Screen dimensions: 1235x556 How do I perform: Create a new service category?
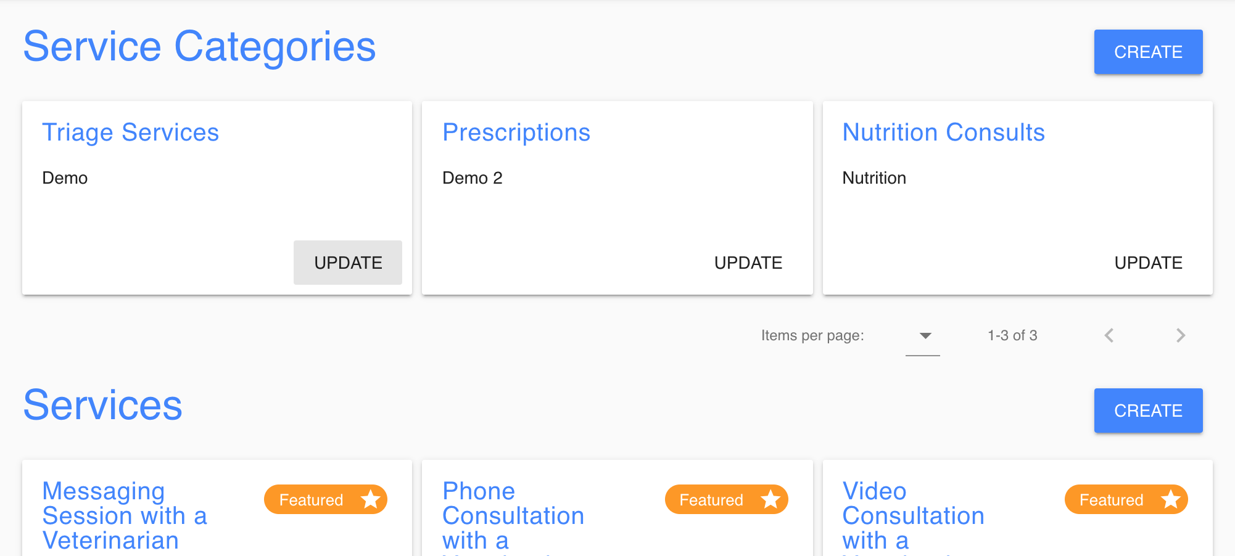tap(1148, 52)
